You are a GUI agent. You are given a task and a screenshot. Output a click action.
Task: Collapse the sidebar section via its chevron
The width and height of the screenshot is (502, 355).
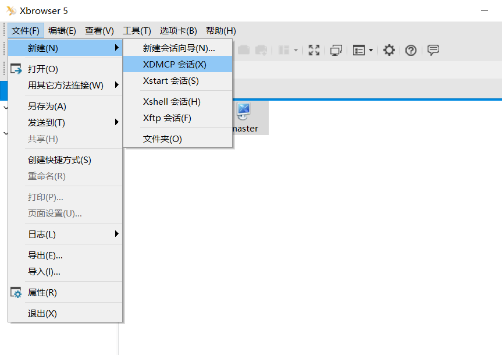click(5, 108)
